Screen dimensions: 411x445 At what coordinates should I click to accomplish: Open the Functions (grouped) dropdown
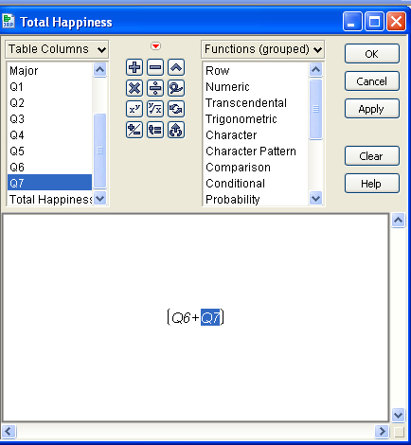[x=262, y=49]
